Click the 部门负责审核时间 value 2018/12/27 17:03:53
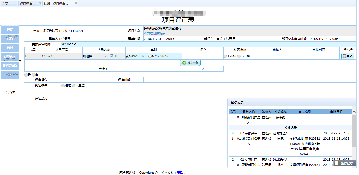This screenshot has width=359, height=175. tap(325, 39)
